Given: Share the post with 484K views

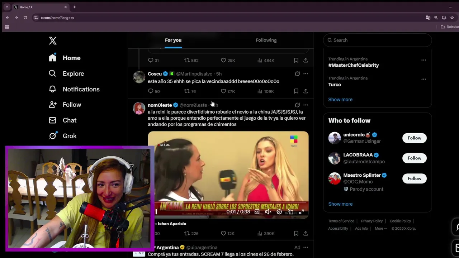Looking at the screenshot, I should (x=306, y=60).
